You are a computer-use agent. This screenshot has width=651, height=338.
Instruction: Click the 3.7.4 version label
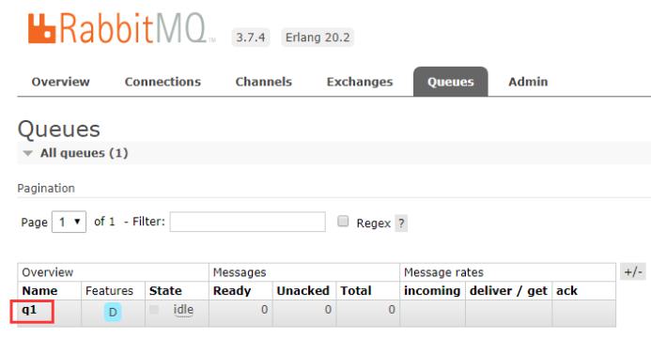[x=251, y=38]
